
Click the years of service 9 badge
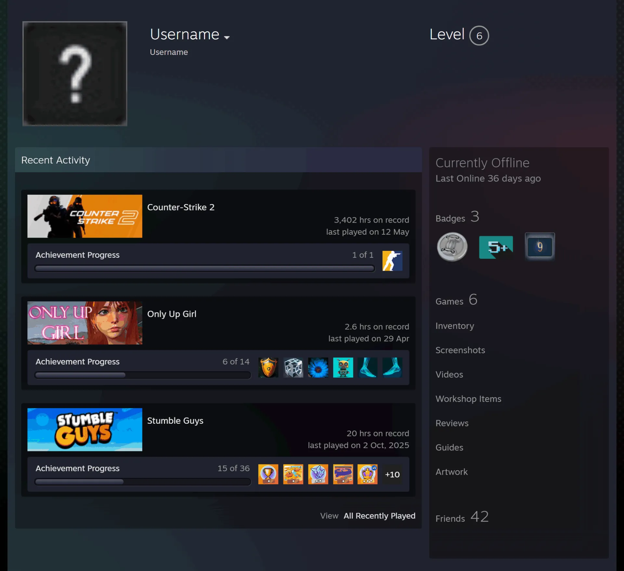(x=540, y=247)
